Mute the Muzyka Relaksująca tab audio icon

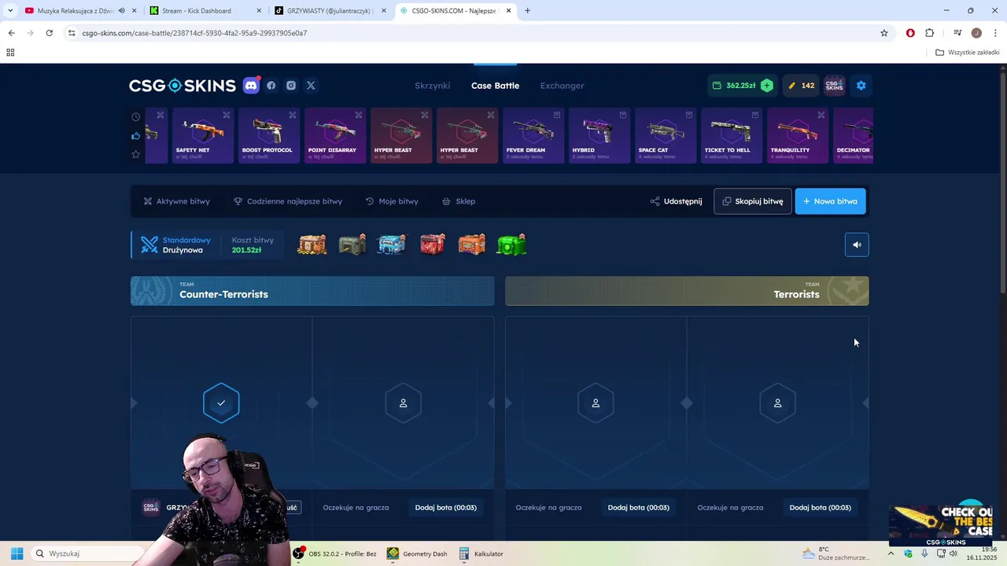pos(121,11)
